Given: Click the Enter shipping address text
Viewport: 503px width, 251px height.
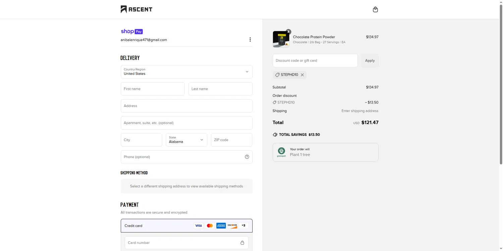Looking at the screenshot, I should tap(360, 111).
